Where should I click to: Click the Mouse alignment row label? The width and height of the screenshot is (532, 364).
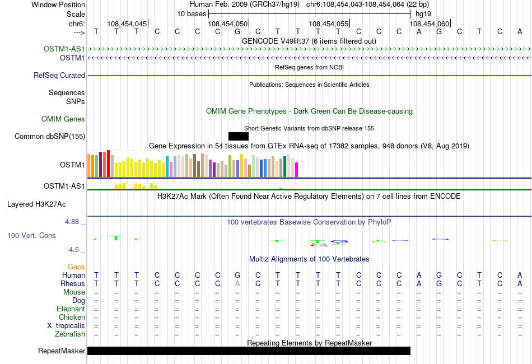[x=74, y=292]
